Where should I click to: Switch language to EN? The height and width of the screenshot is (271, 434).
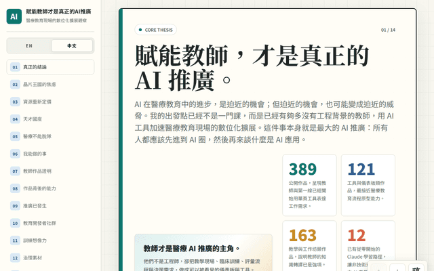tap(29, 45)
